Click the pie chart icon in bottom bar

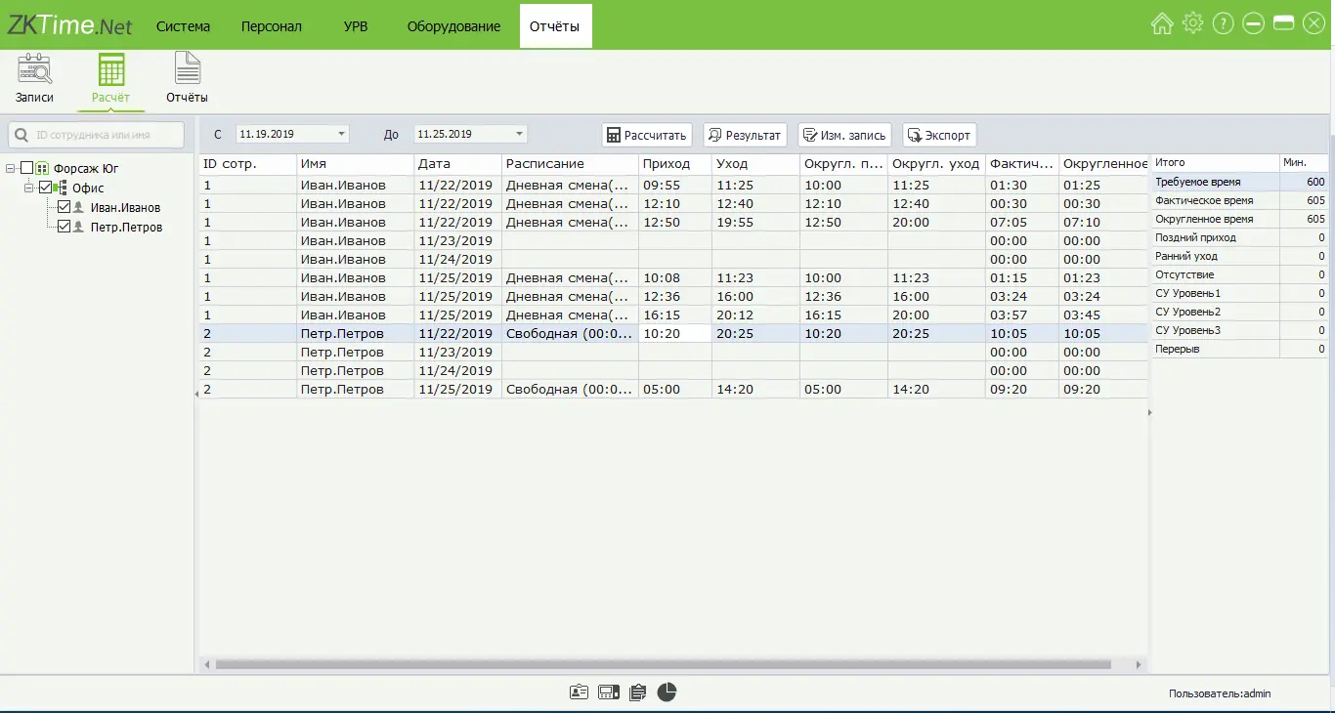pos(667,692)
